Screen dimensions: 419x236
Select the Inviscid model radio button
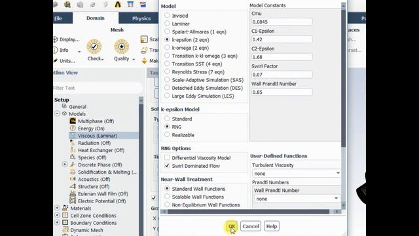167,15
